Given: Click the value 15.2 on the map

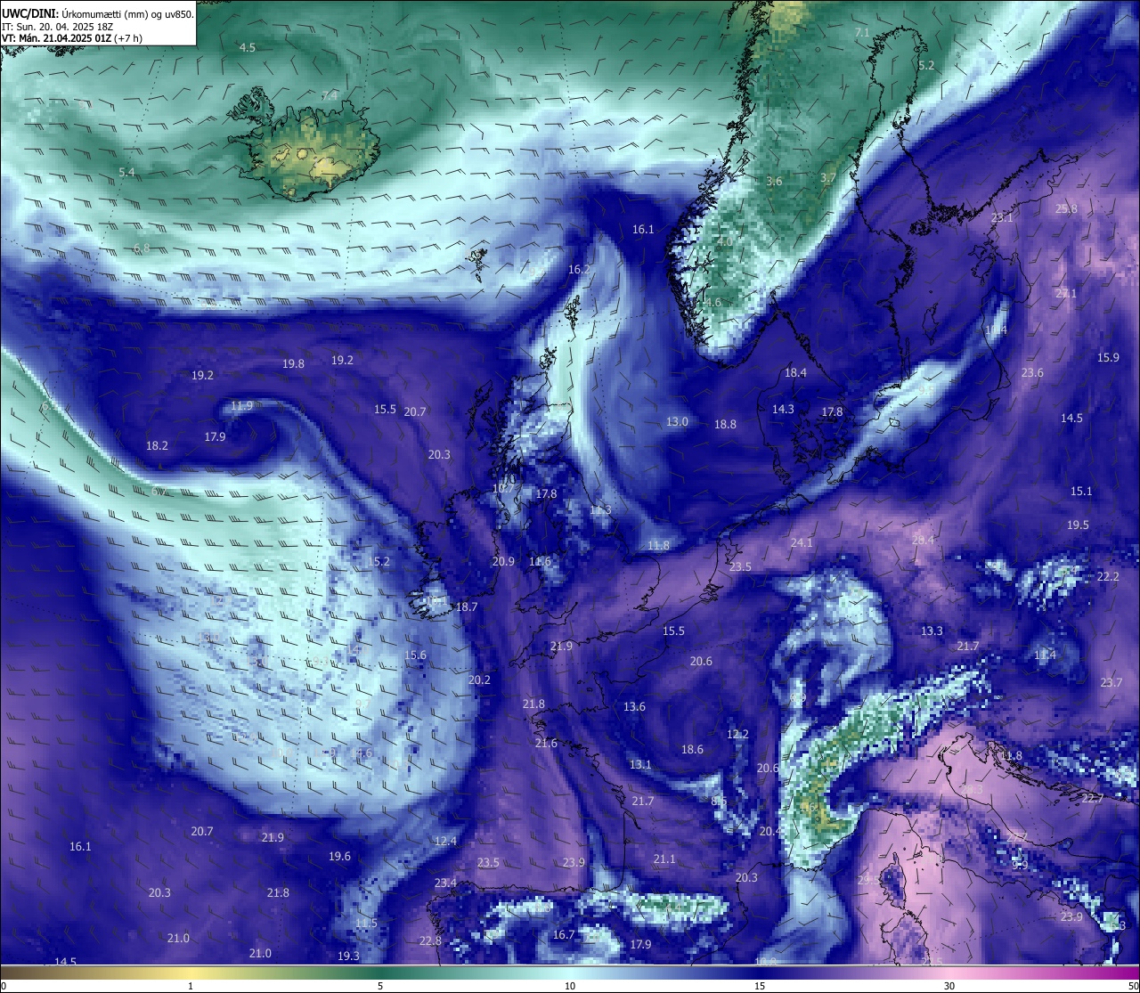Looking at the screenshot, I should click(x=379, y=561).
